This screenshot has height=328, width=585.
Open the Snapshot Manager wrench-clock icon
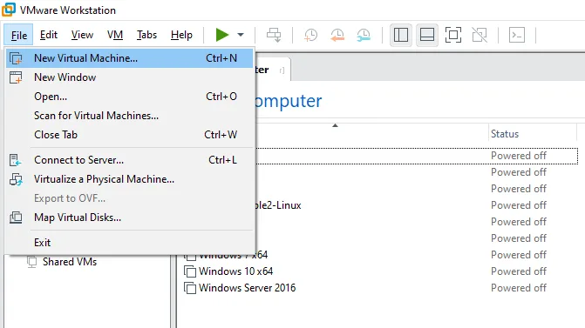364,35
